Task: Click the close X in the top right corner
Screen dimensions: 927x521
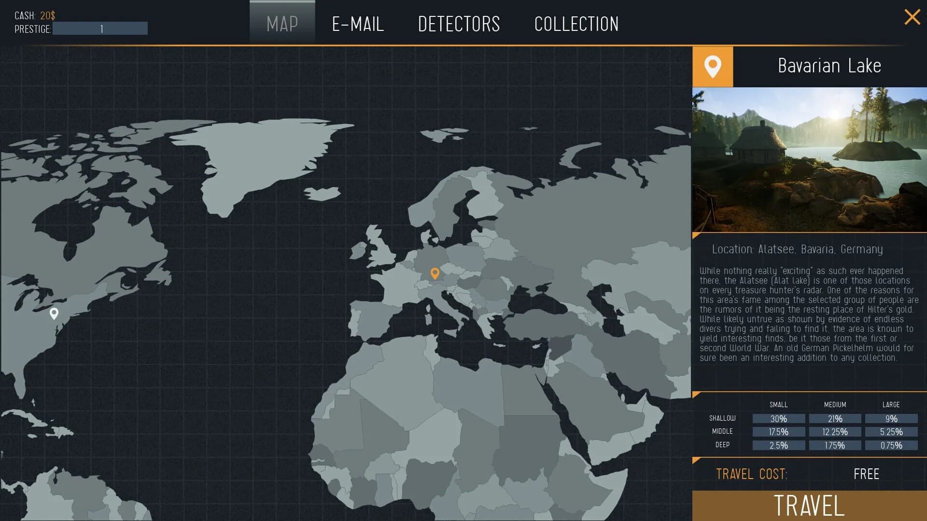Action: [x=912, y=17]
